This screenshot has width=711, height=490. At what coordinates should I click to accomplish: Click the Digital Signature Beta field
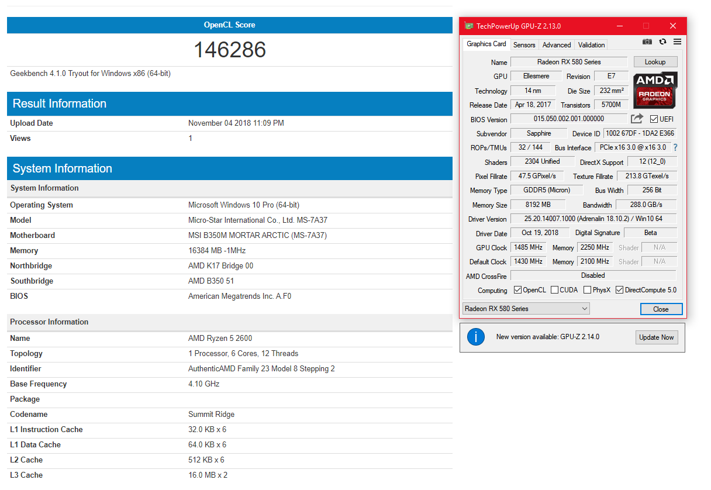click(650, 233)
